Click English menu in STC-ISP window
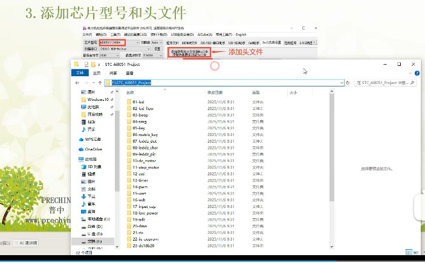The image size is (425, 263). pos(241,34)
